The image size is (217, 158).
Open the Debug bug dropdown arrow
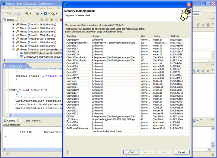(x=41, y=14)
